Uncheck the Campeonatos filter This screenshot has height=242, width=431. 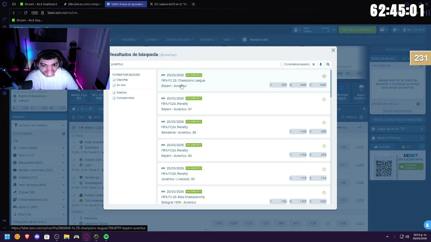(x=114, y=98)
